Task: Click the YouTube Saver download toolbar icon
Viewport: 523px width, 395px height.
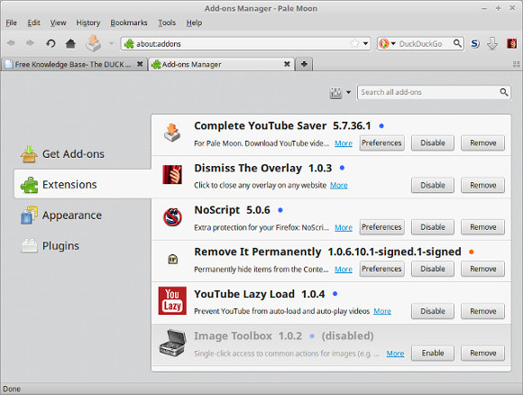Action: click(x=94, y=43)
